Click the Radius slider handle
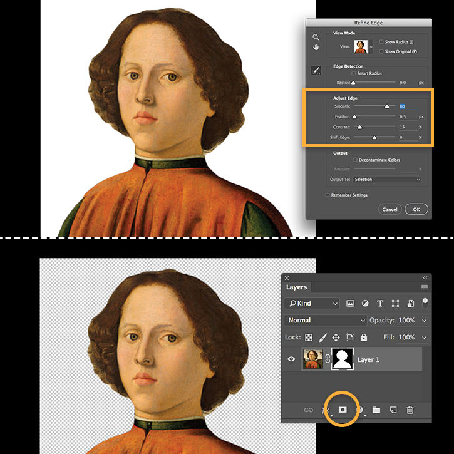The image size is (454, 454). 353,83
